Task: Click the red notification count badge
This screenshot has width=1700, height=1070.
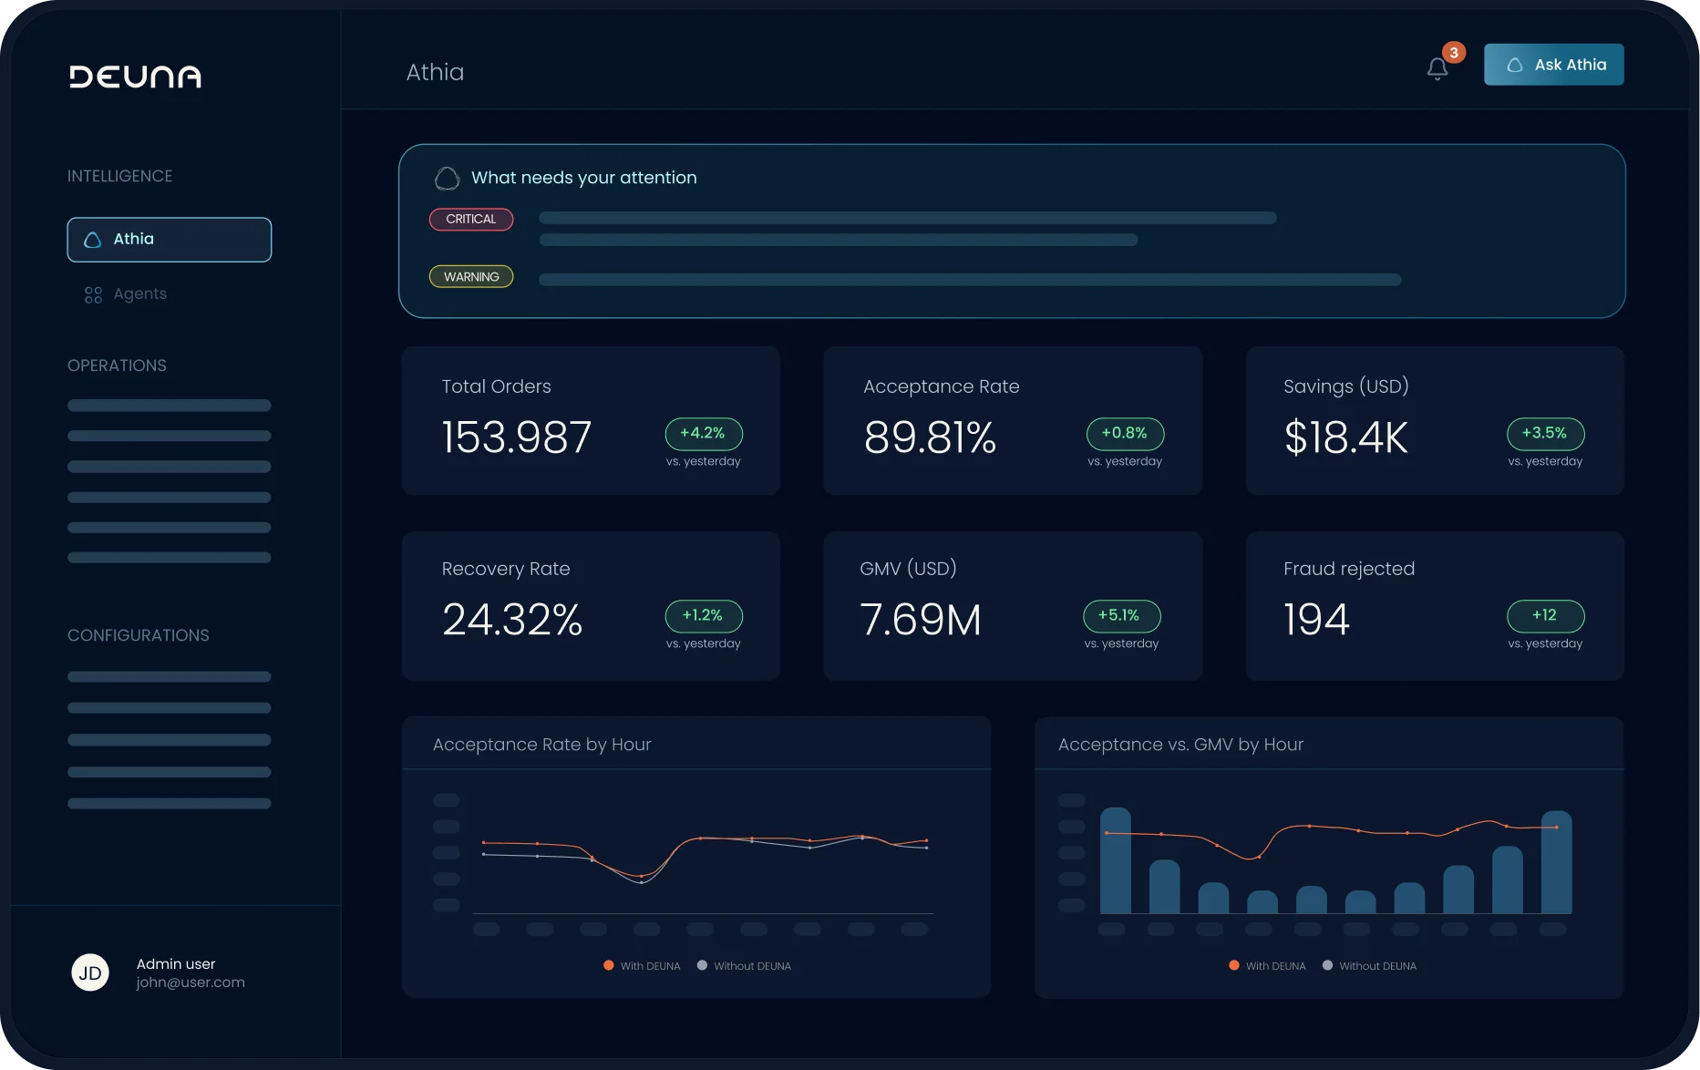Action: [1454, 53]
